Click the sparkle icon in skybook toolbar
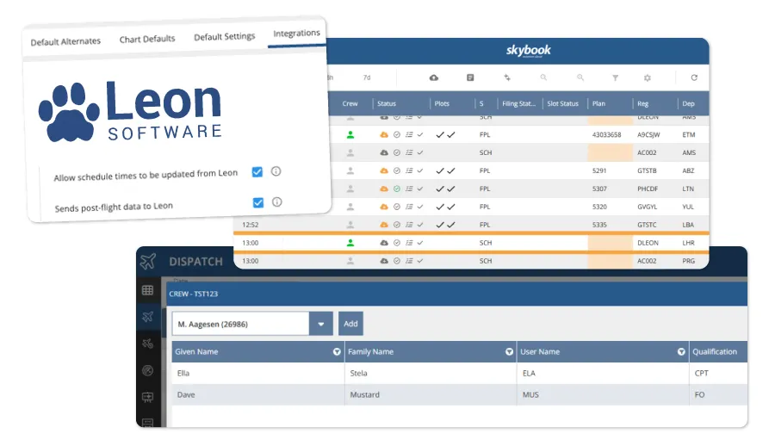Image resolution: width=775 pixels, height=446 pixels. click(507, 77)
